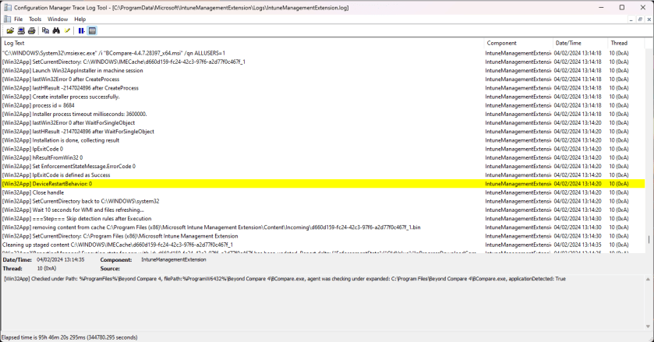Screen dimensions: 654x342
Task: Click the Log Text column header
Action: [242, 43]
